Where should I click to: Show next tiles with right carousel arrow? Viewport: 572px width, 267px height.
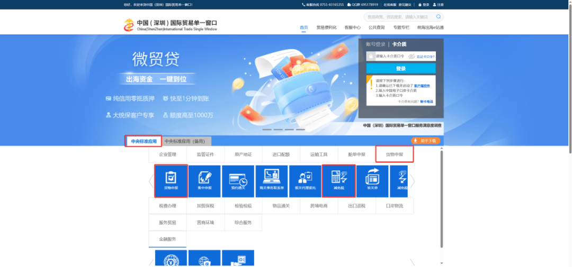click(x=413, y=181)
